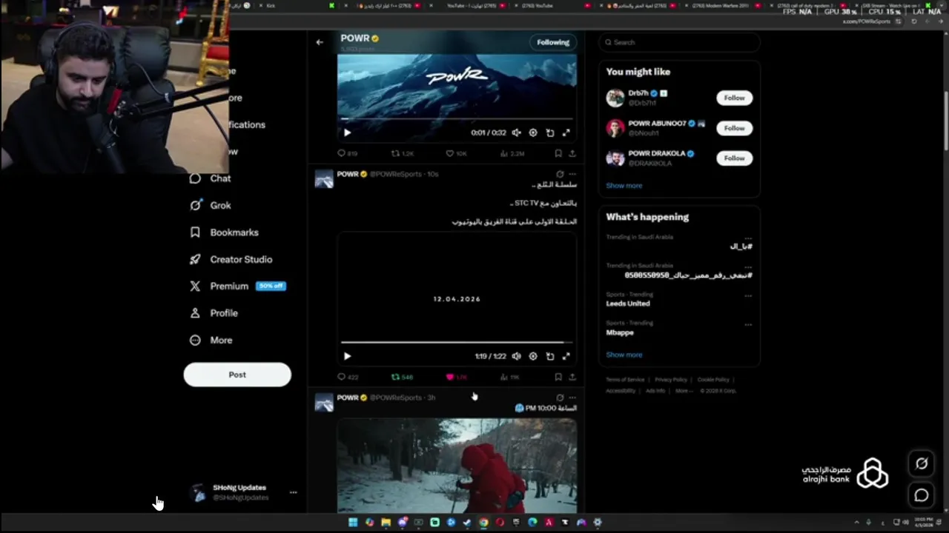The height and width of the screenshot is (533, 949).
Task: Open Chat in the sidebar
Action: 211,178
